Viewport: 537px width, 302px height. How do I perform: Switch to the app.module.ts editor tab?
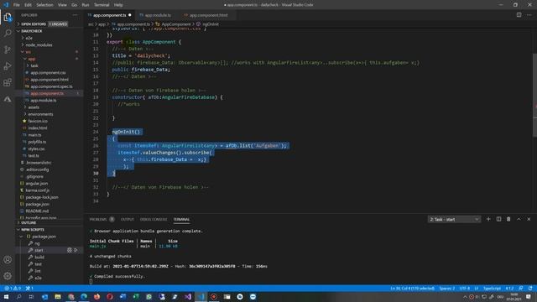pos(158,15)
